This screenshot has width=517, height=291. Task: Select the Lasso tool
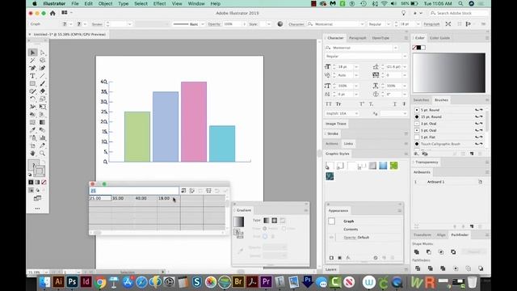point(43,61)
